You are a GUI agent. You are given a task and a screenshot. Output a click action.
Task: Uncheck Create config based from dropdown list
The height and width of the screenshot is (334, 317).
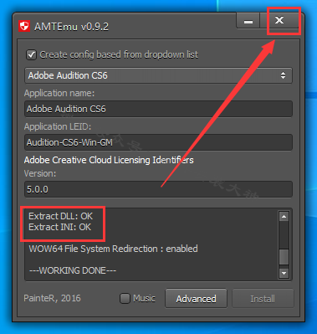pos(31,54)
